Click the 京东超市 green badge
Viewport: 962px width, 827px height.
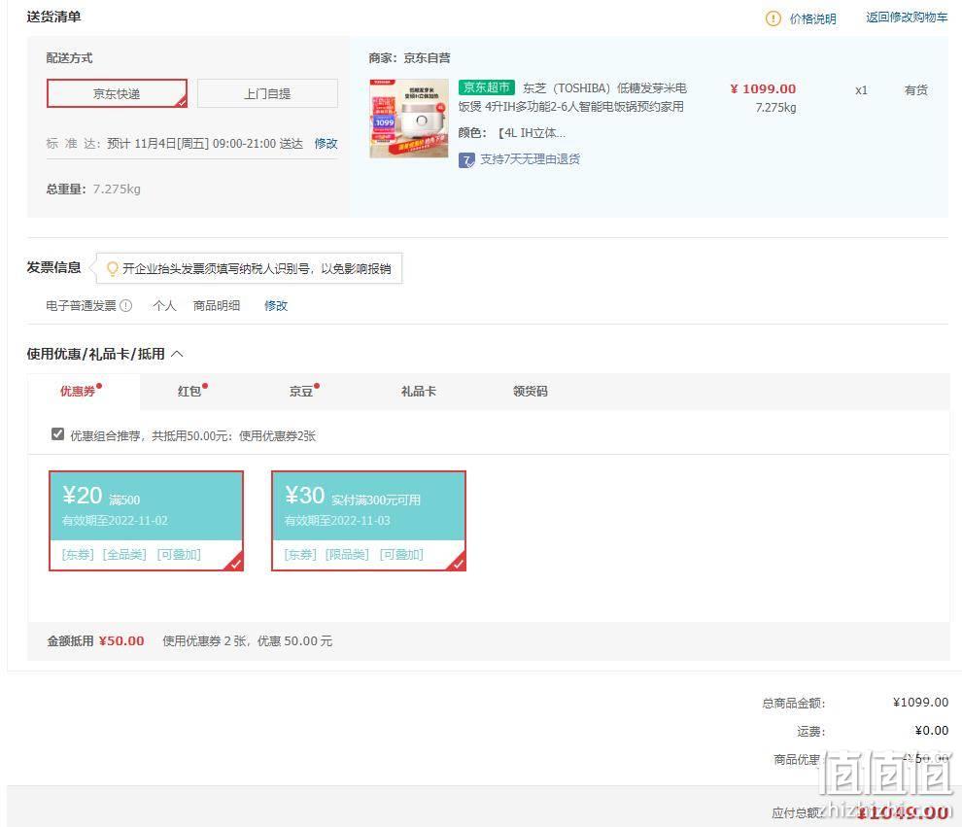(487, 87)
